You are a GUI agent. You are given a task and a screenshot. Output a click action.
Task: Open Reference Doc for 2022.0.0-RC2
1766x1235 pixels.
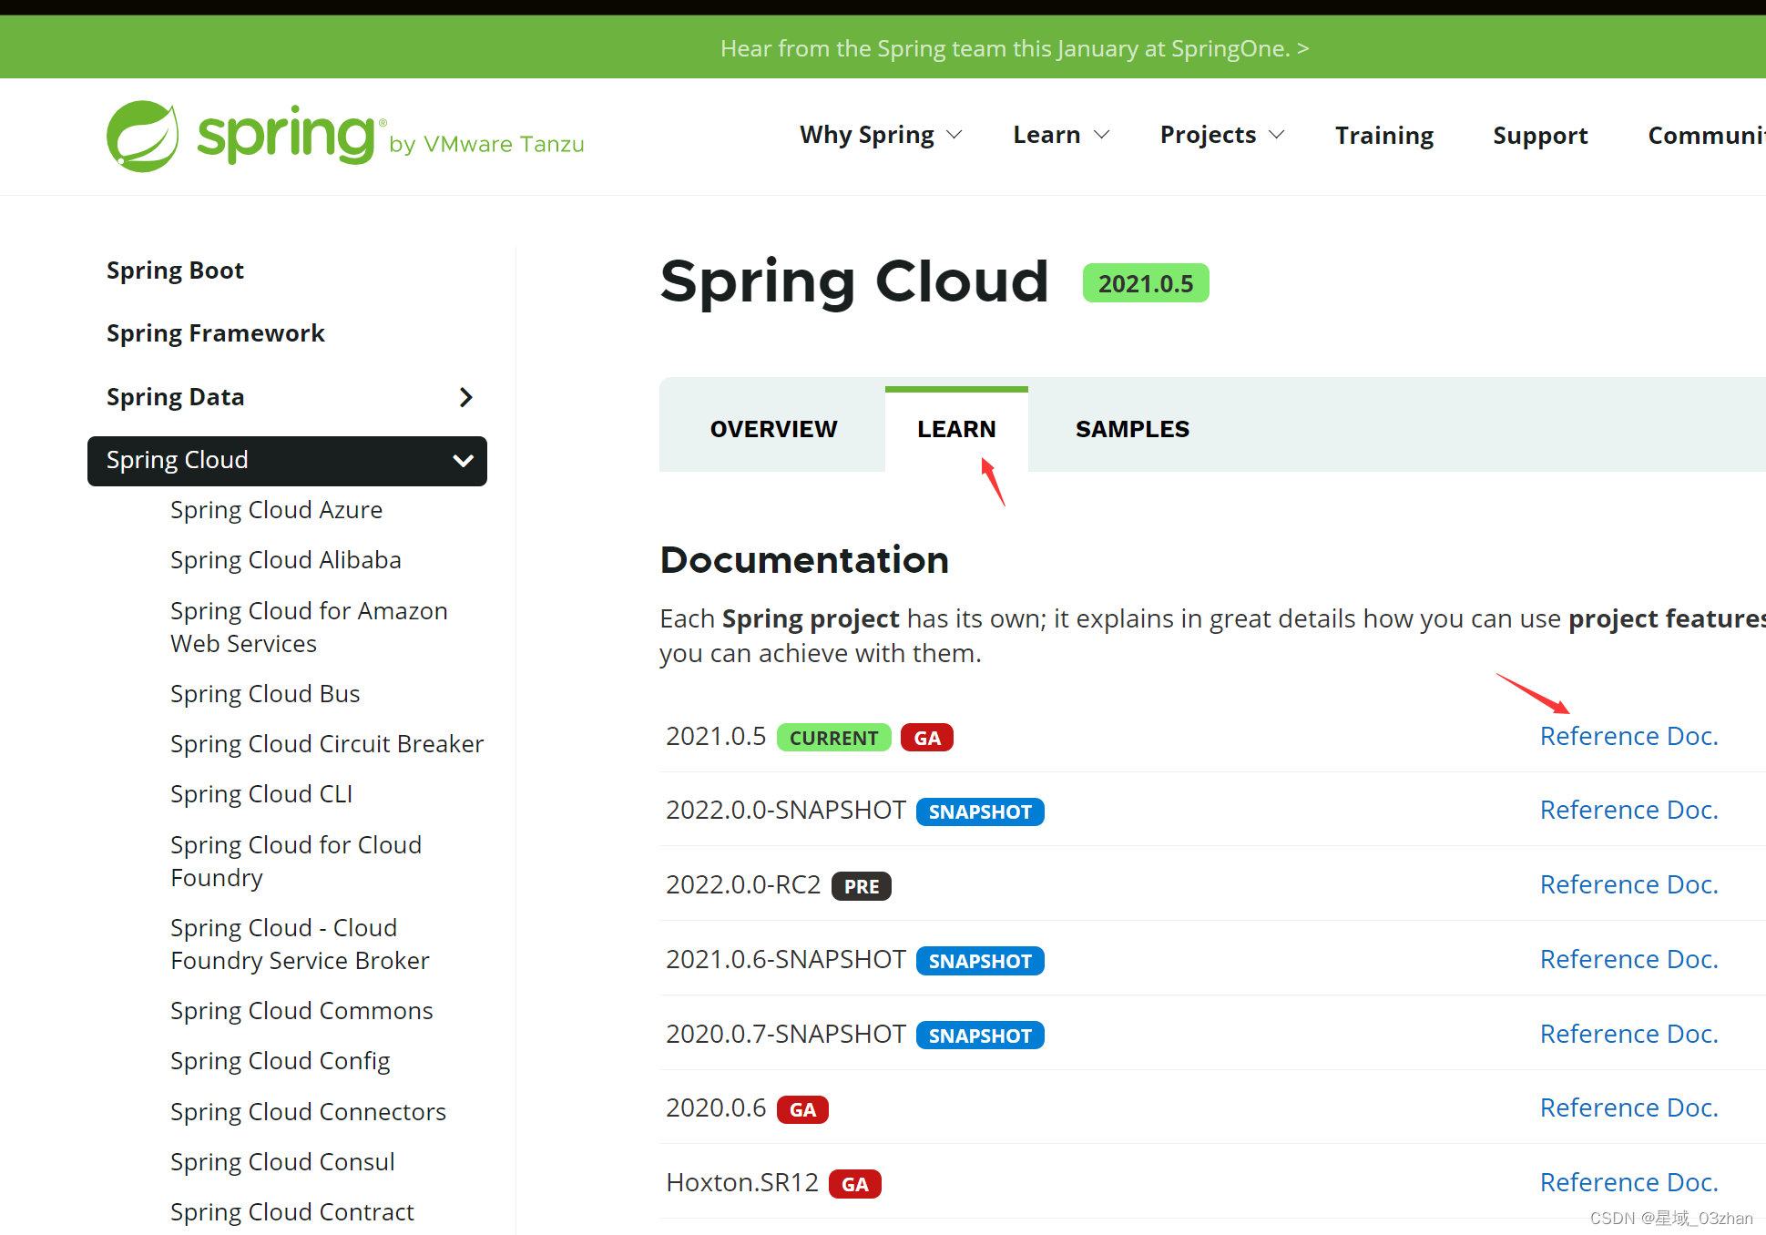click(x=1630, y=884)
